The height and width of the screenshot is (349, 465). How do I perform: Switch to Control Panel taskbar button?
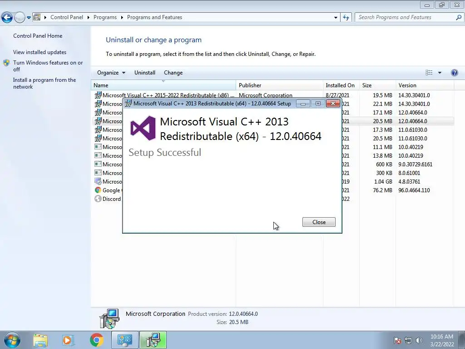tap(124, 340)
